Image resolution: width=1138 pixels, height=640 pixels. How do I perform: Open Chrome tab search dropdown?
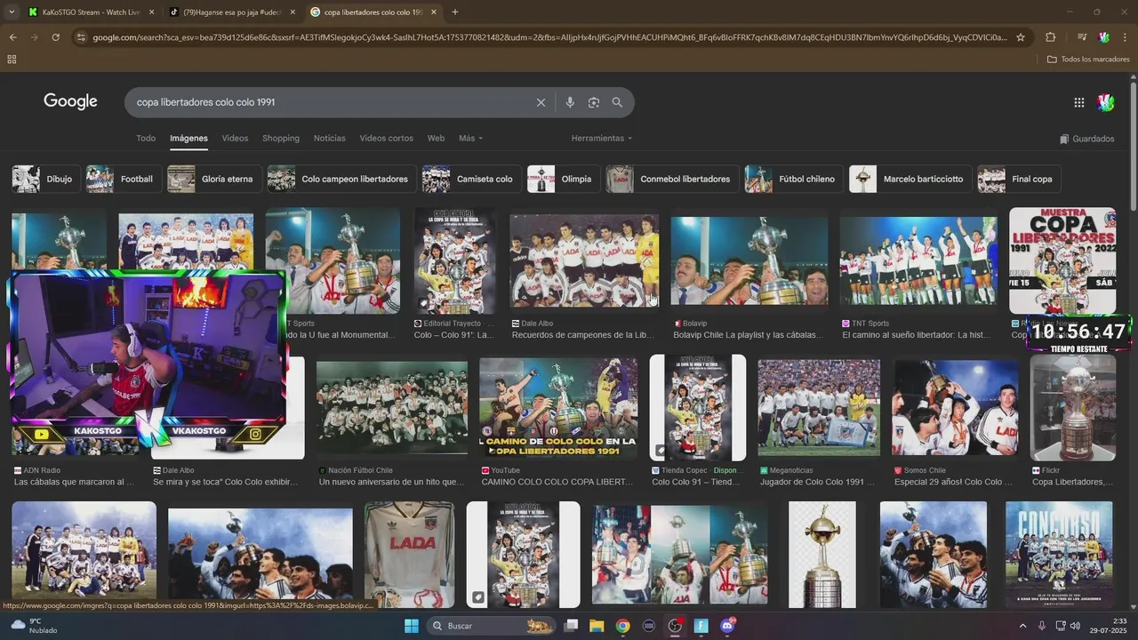[x=11, y=12]
